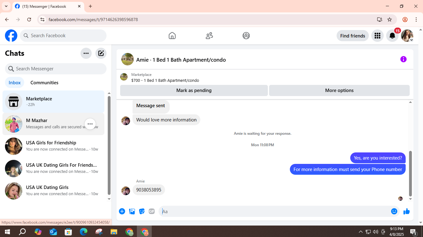The image size is (423, 237).
Task: Open the taskbar volume control
Action: tap(376, 232)
